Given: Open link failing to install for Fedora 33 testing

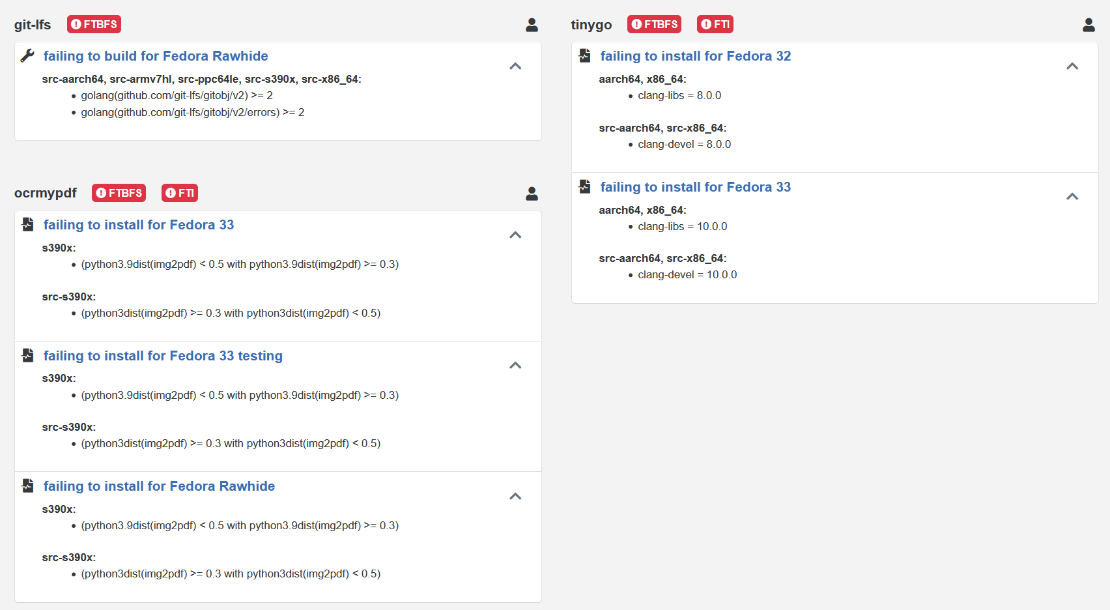Looking at the screenshot, I should (x=163, y=356).
